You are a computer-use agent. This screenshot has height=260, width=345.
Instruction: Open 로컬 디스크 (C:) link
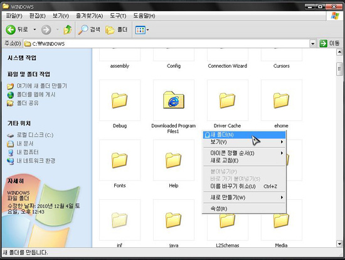(x=35, y=135)
